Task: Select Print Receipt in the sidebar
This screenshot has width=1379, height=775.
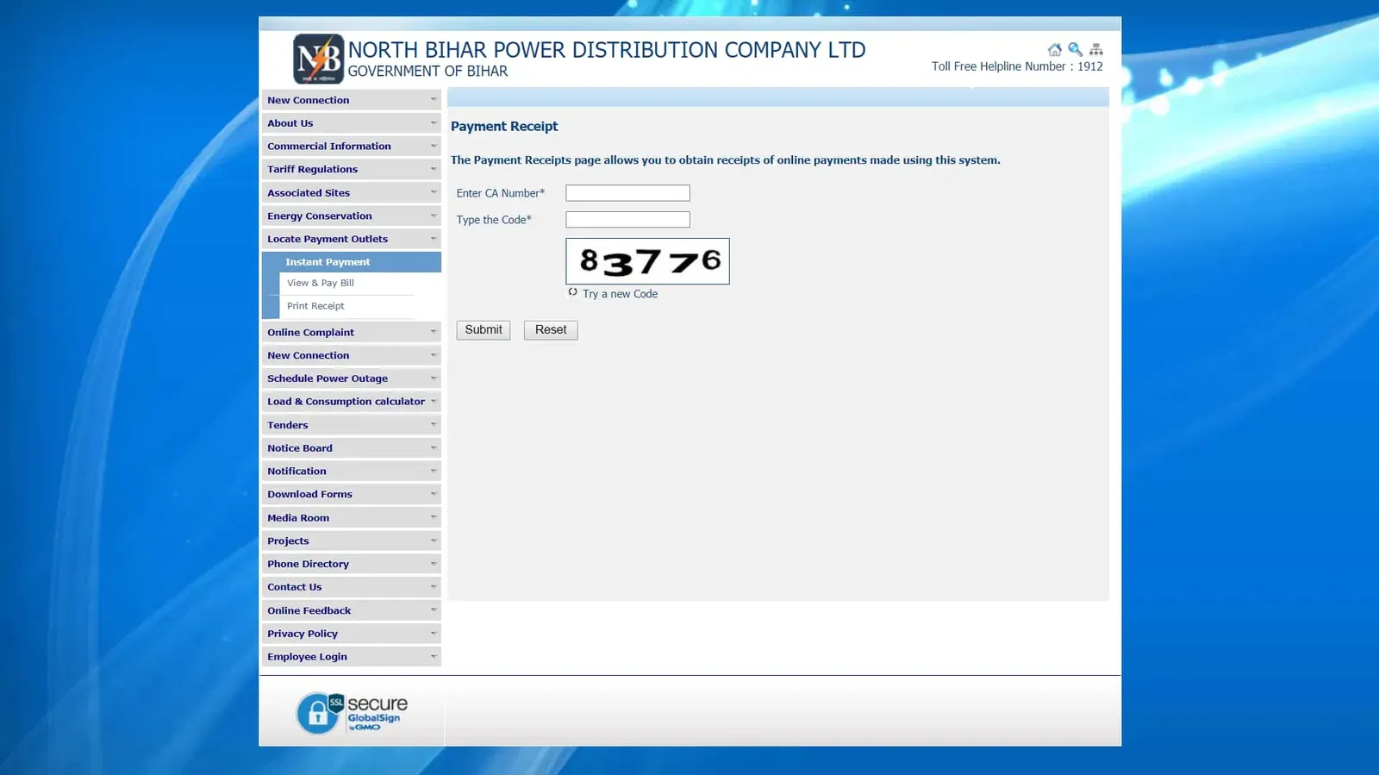Action: point(315,306)
